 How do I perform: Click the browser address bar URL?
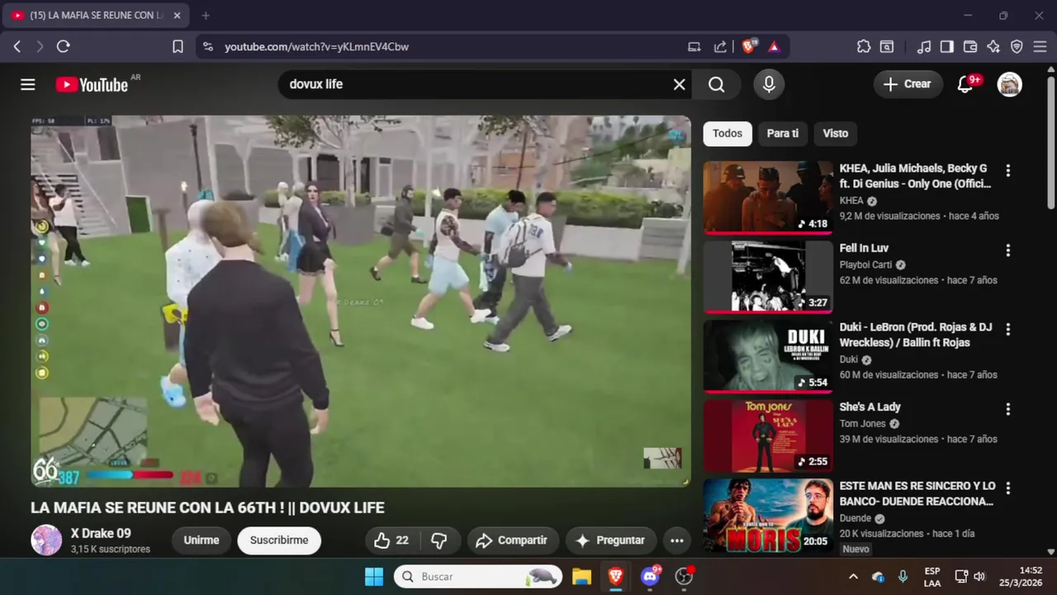(x=317, y=46)
